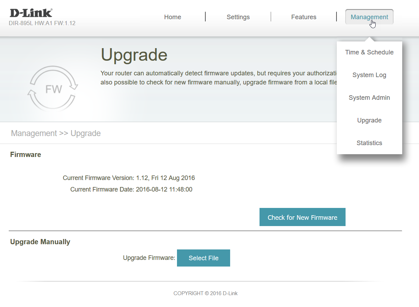Screen dimensions: 419x307
Task: Switch to the Features tab
Action: (x=304, y=17)
